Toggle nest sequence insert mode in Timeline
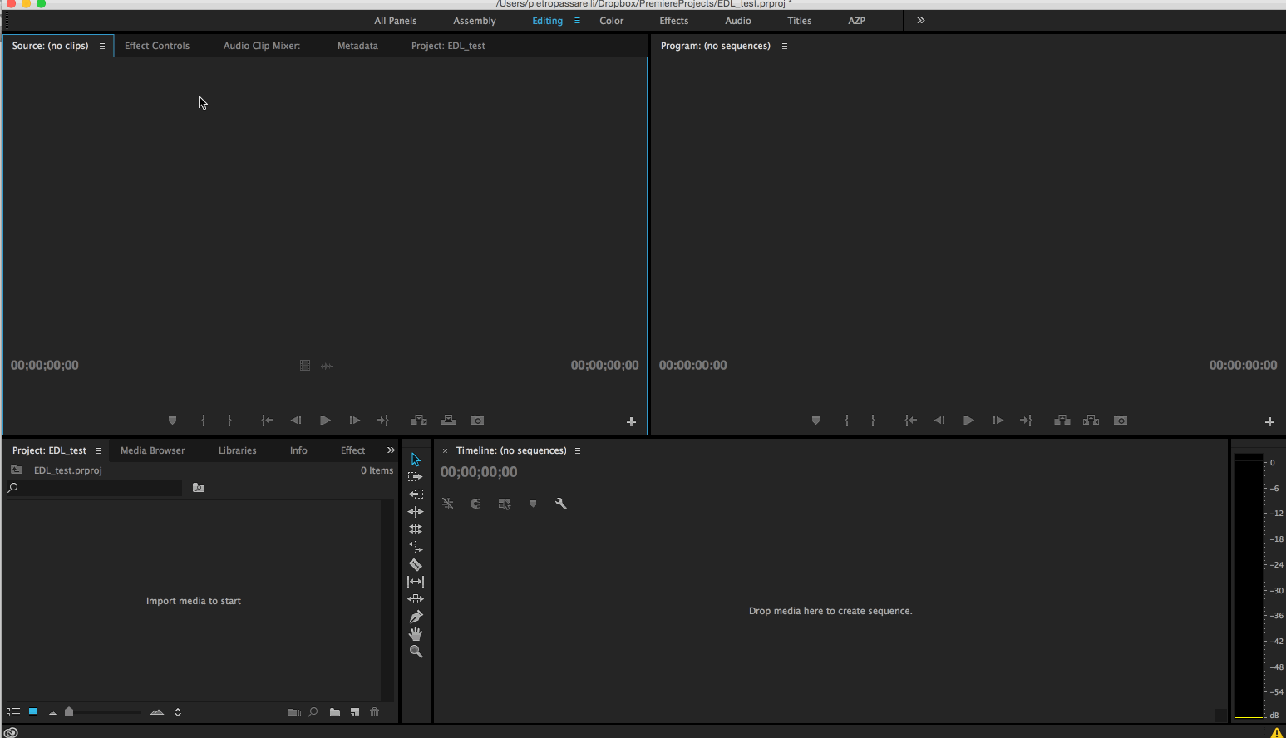 [448, 504]
